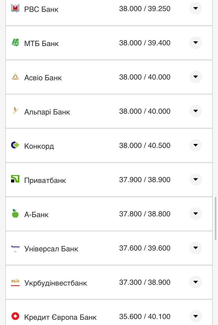Click the Приватбанк green logo
The height and width of the screenshot is (325, 218).
tap(15, 179)
